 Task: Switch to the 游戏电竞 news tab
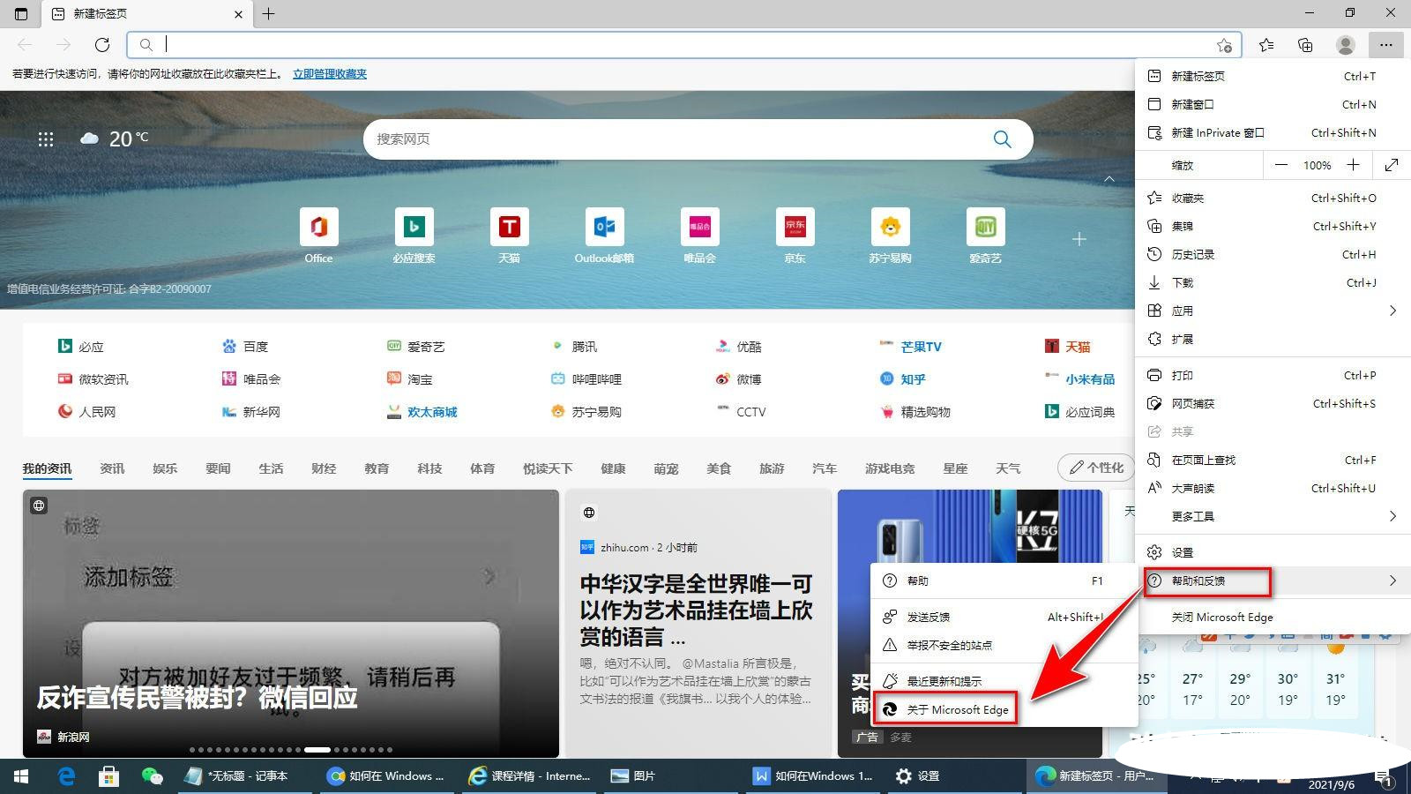coord(890,468)
